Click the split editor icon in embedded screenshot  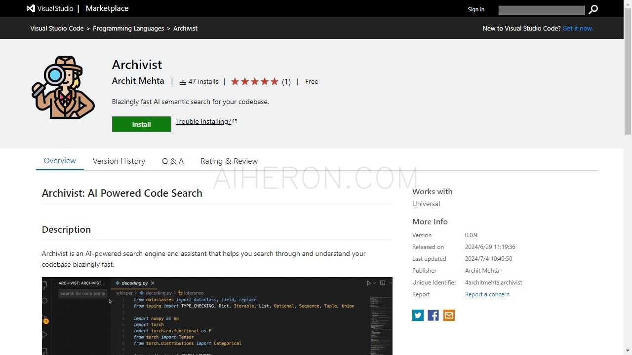pyautogui.click(x=383, y=283)
